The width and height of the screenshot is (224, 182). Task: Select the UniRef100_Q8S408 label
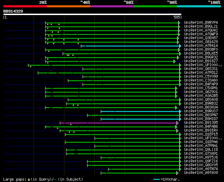click(201, 99)
